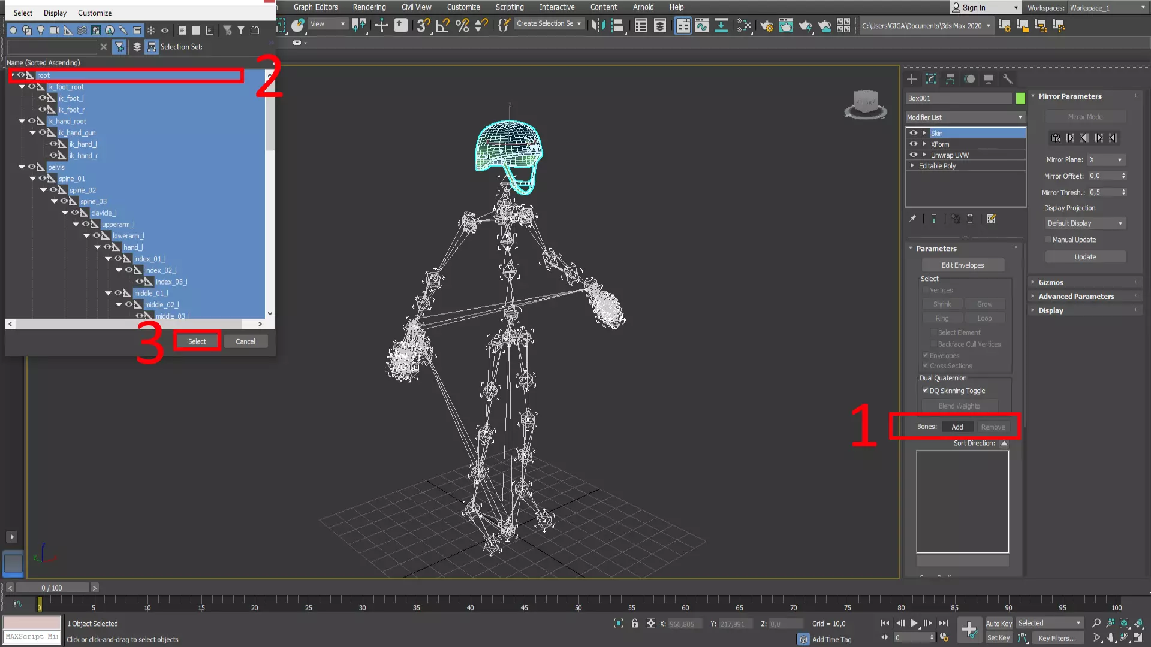Toggle Angle Snap in the toolbar
The width and height of the screenshot is (1151, 647).
click(442, 25)
